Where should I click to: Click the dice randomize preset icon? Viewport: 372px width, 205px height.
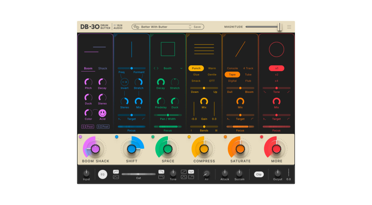click(136, 27)
